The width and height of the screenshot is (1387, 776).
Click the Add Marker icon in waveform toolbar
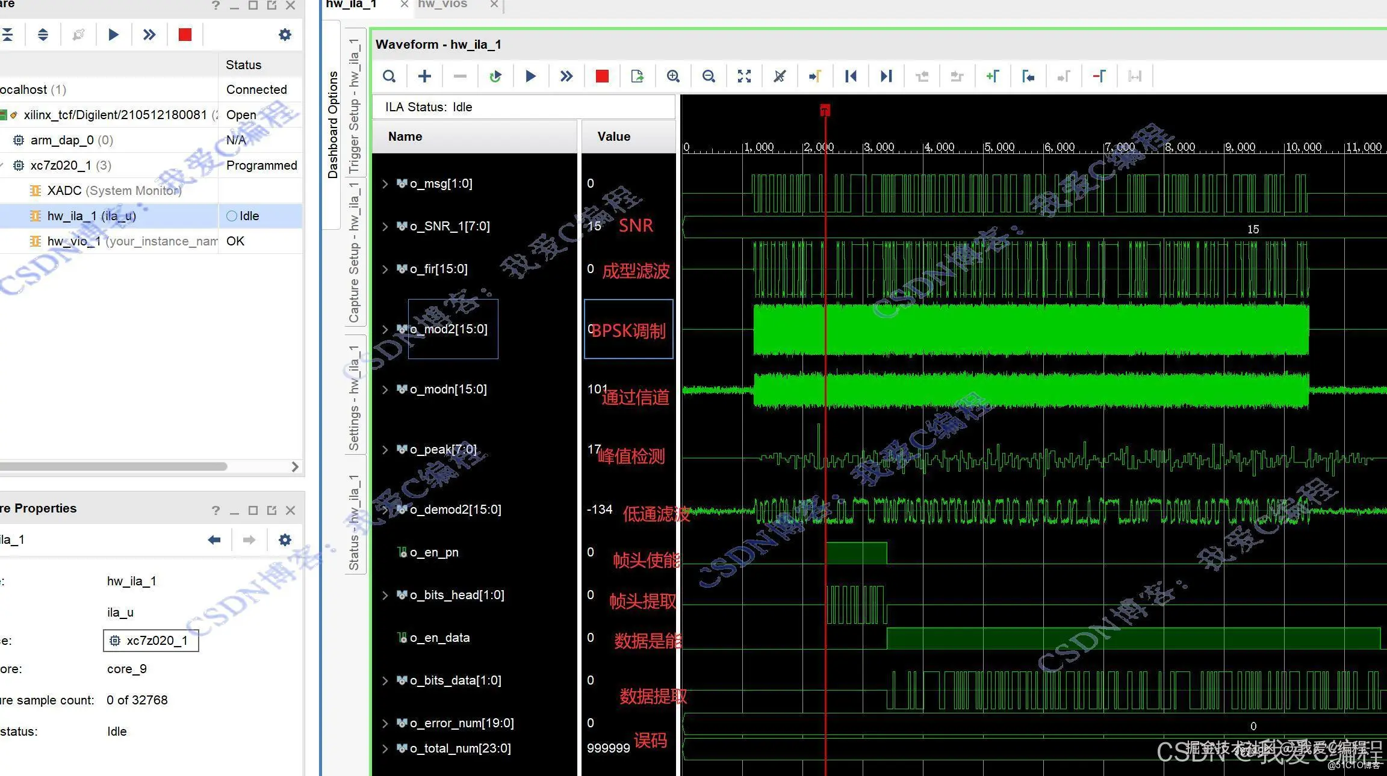tap(993, 76)
